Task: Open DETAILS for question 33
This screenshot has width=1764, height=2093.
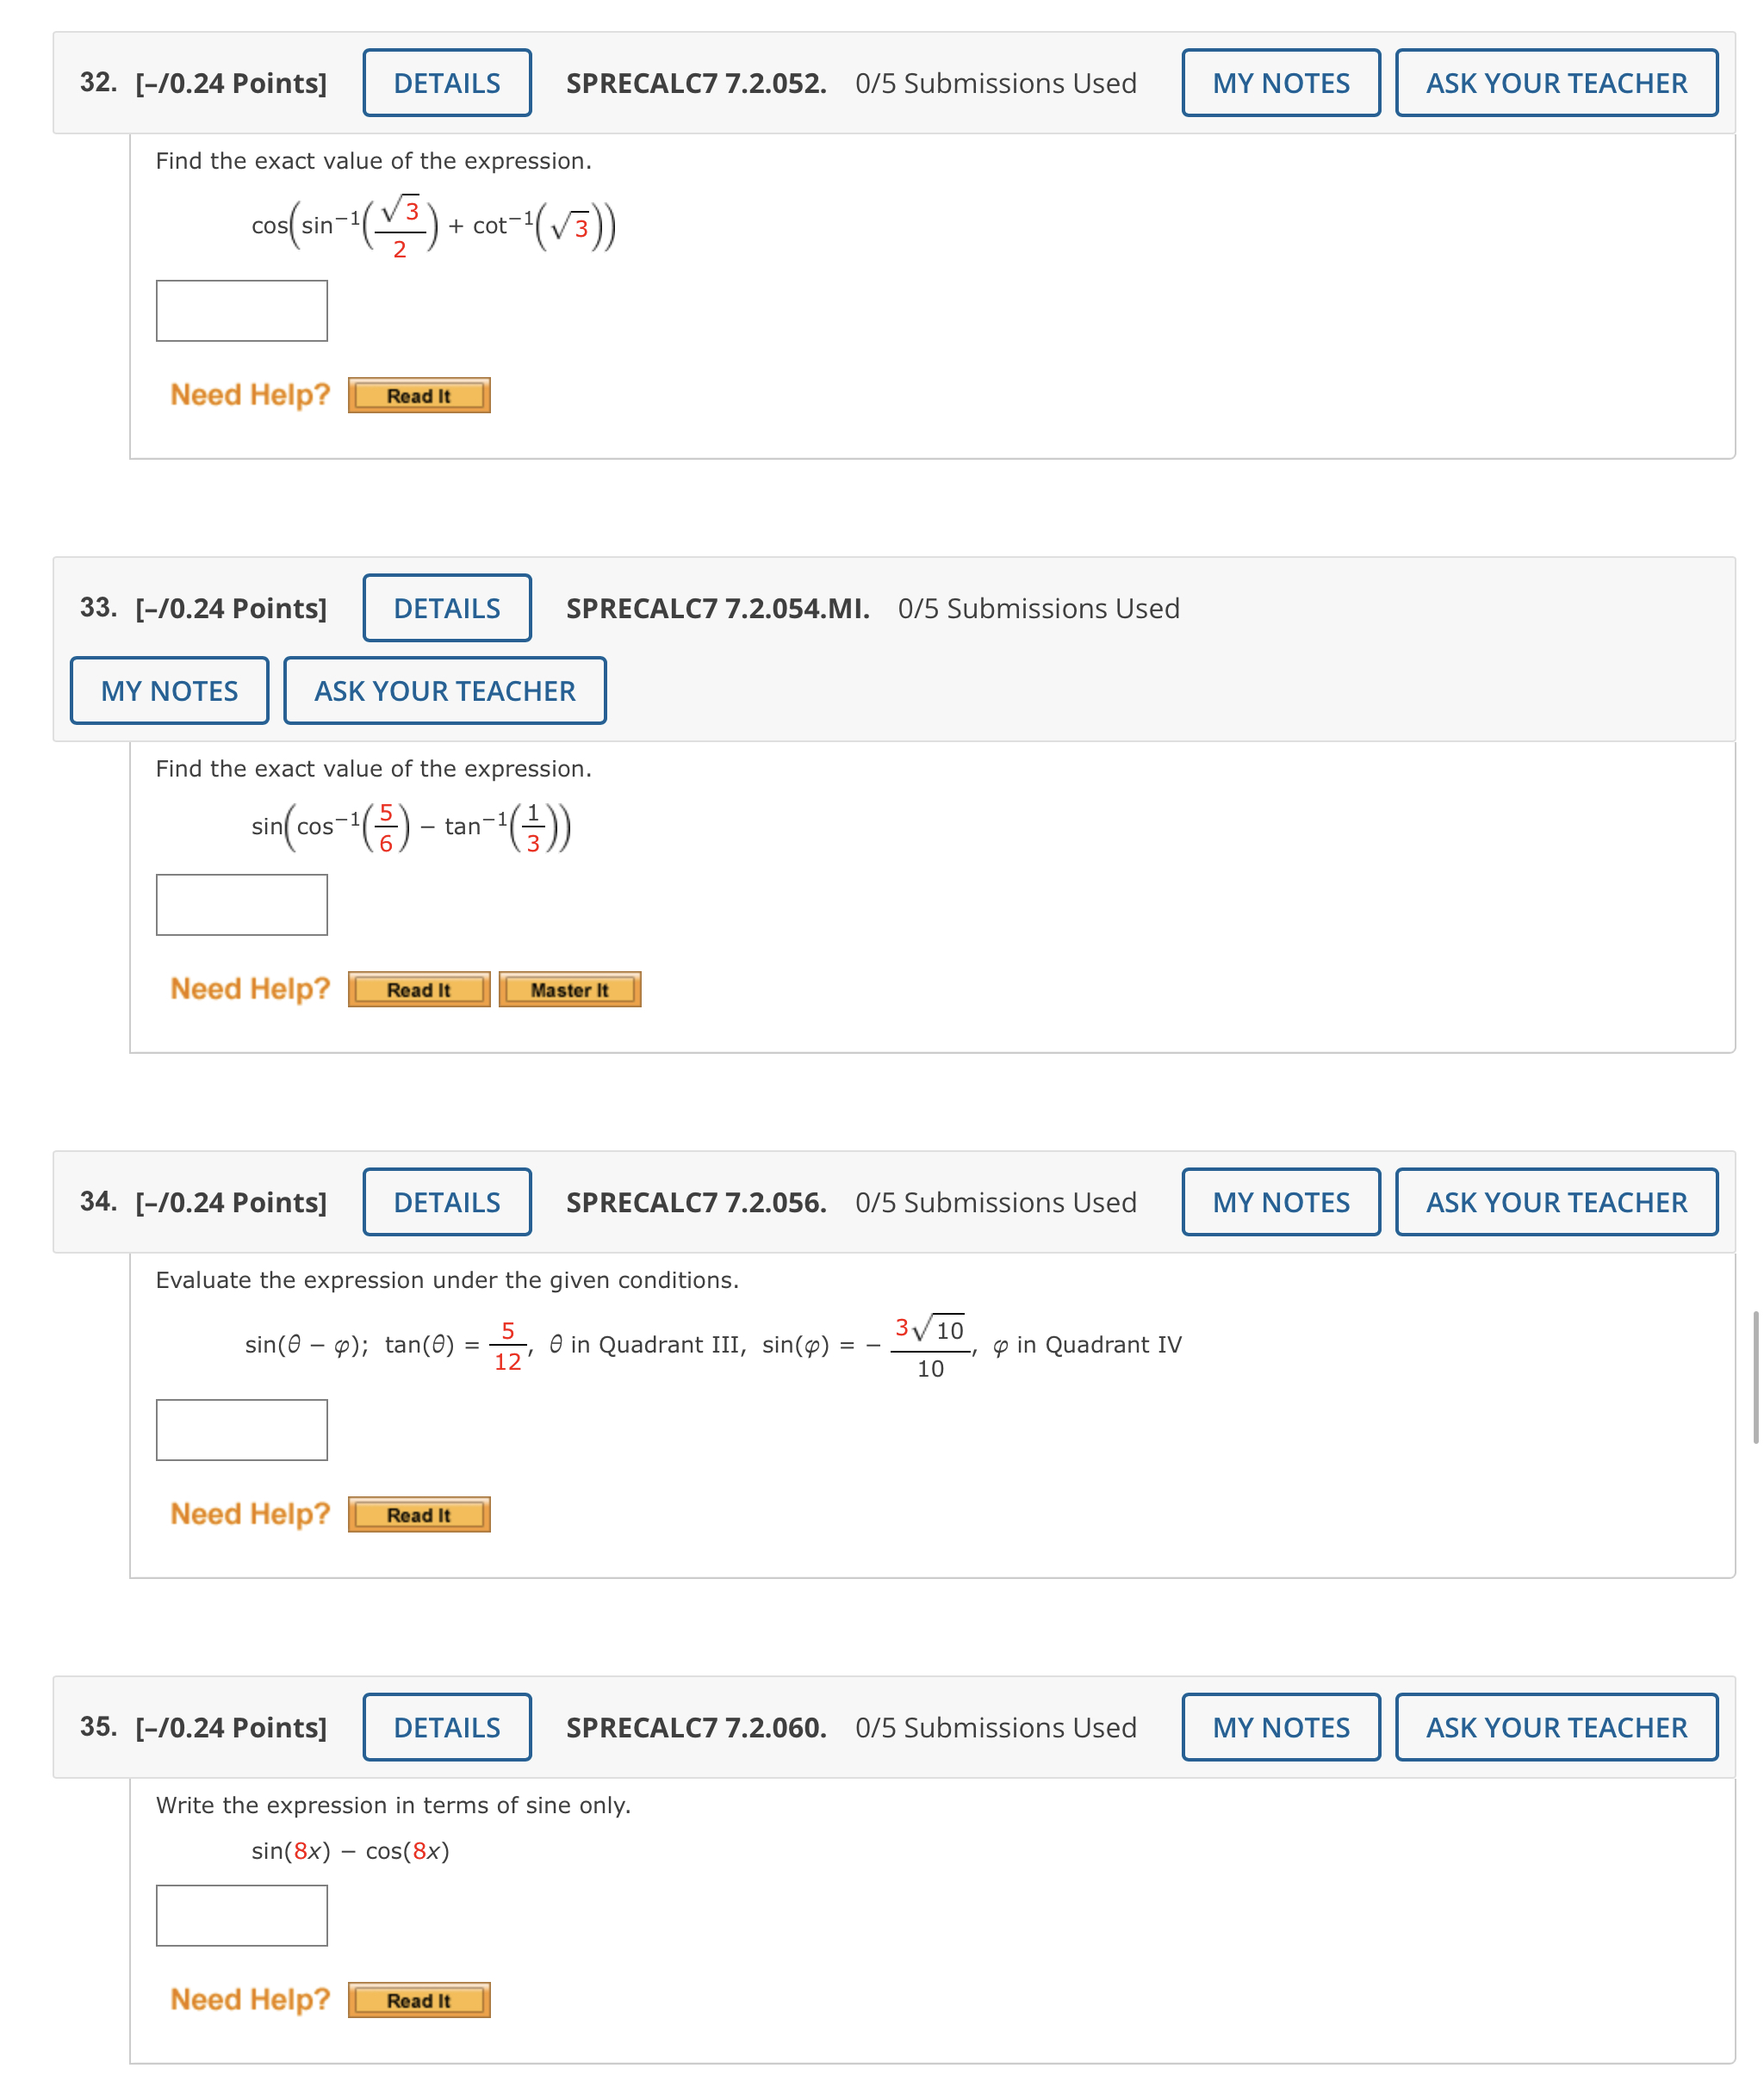Action: pyautogui.click(x=446, y=608)
